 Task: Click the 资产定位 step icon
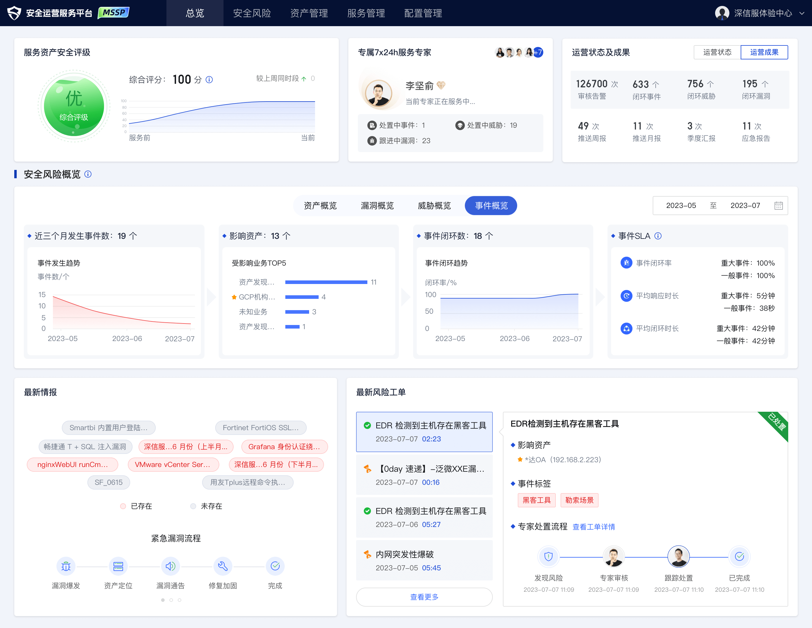[118, 566]
